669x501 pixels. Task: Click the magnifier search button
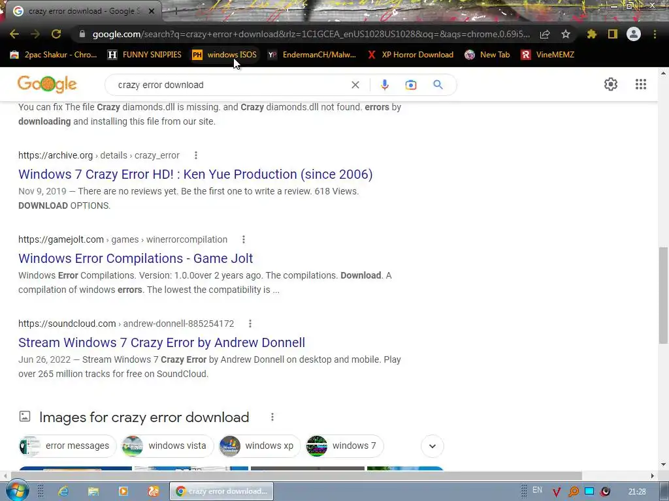click(x=438, y=85)
